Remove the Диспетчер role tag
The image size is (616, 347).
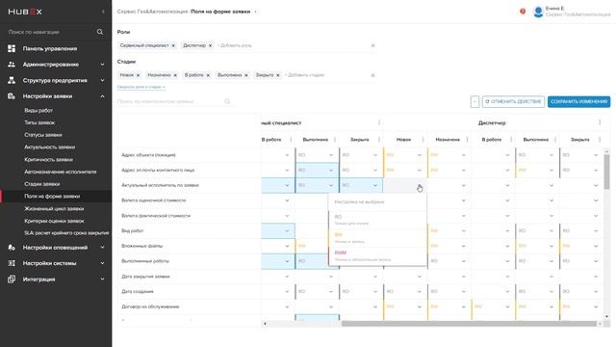click(210, 45)
